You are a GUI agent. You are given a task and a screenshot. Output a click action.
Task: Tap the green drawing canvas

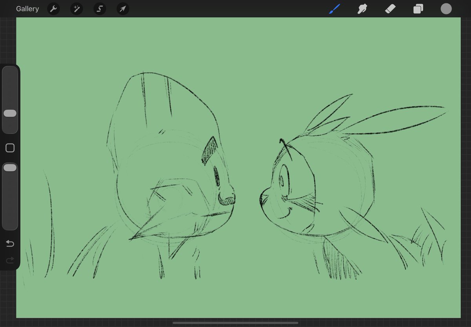pyautogui.click(x=238, y=167)
